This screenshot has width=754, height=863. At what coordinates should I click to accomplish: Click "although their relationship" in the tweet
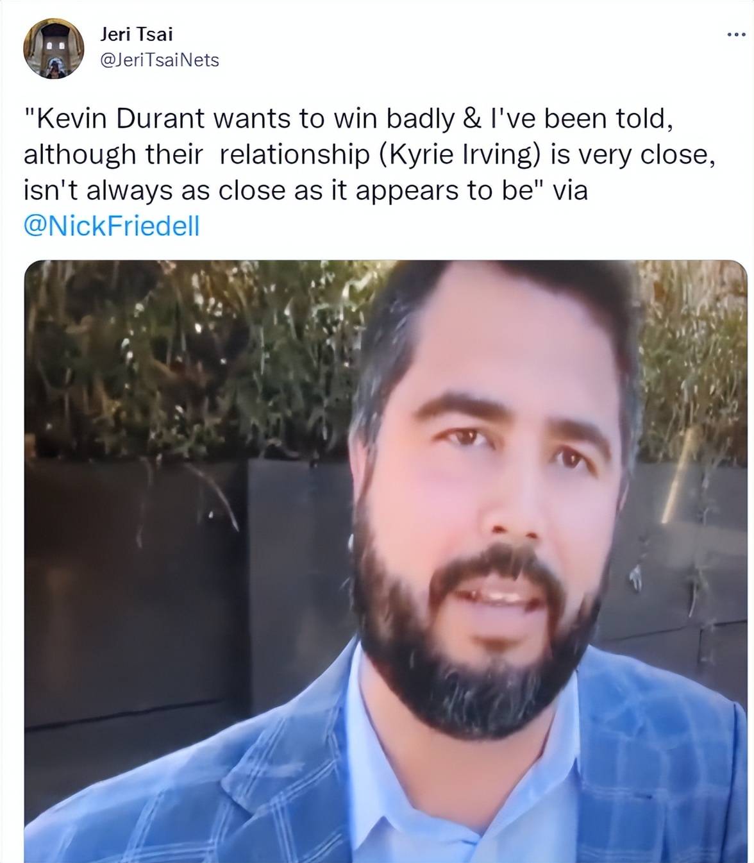(x=196, y=155)
